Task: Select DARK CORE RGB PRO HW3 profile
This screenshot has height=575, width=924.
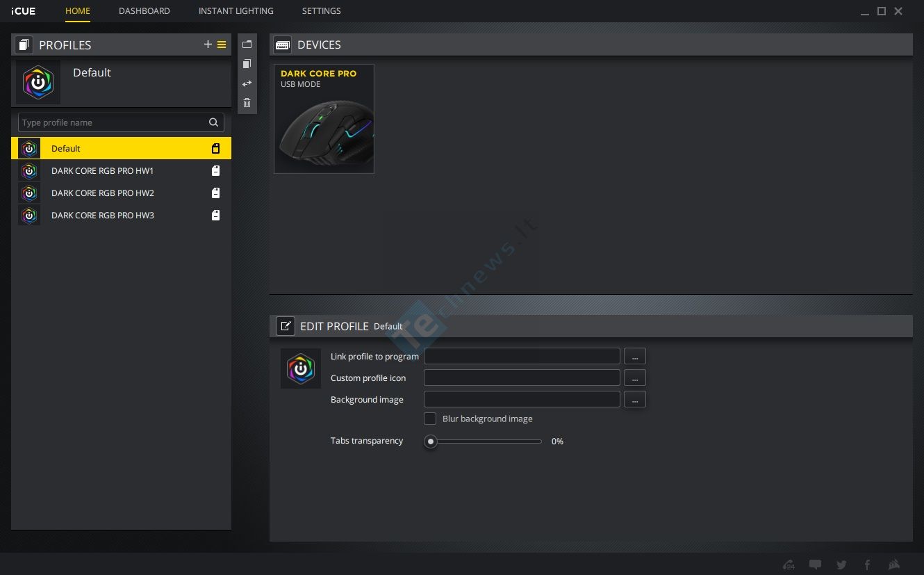Action: click(x=121, y=215)
